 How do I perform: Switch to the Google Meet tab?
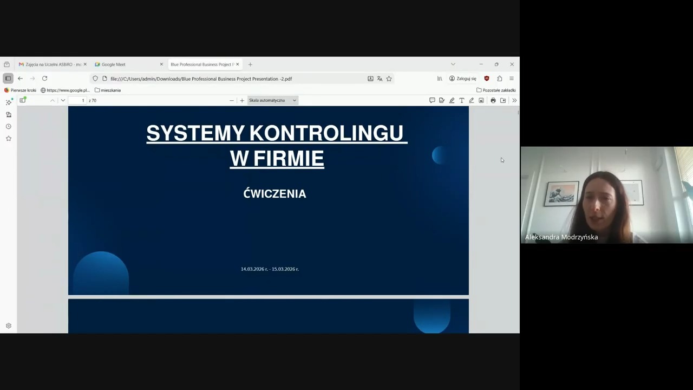126,64
